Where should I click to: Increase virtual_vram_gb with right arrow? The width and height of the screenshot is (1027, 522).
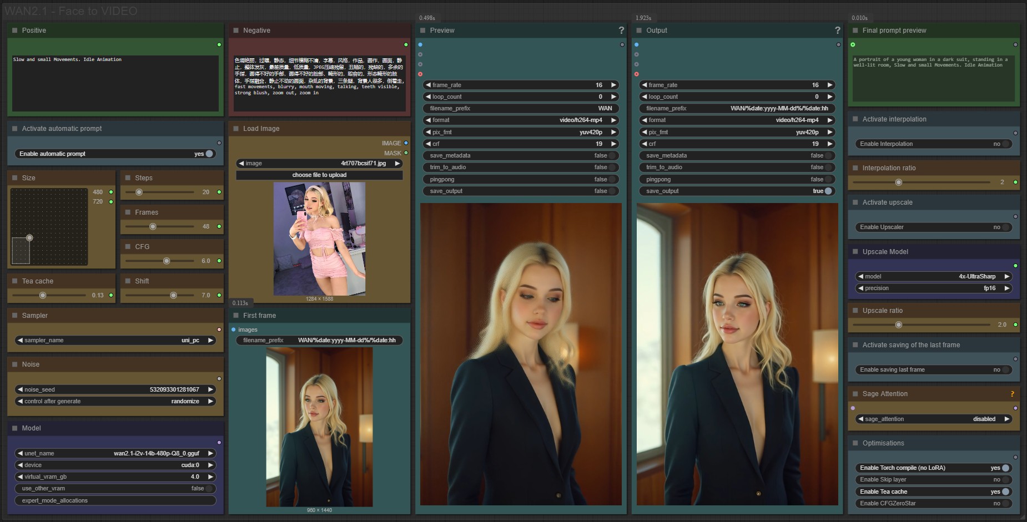211,477
